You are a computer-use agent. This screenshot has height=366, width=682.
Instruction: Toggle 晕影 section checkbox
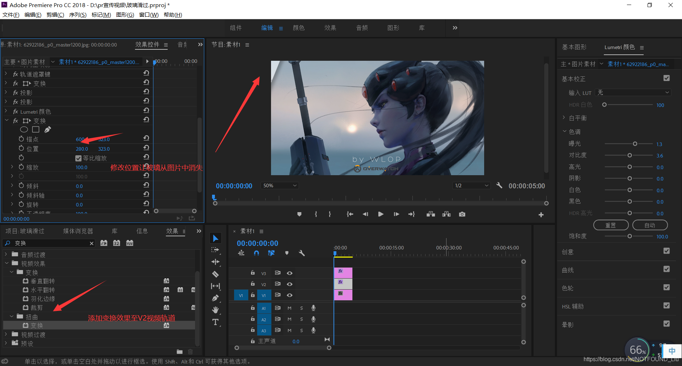pyautogui.click(x=666, y=324)
